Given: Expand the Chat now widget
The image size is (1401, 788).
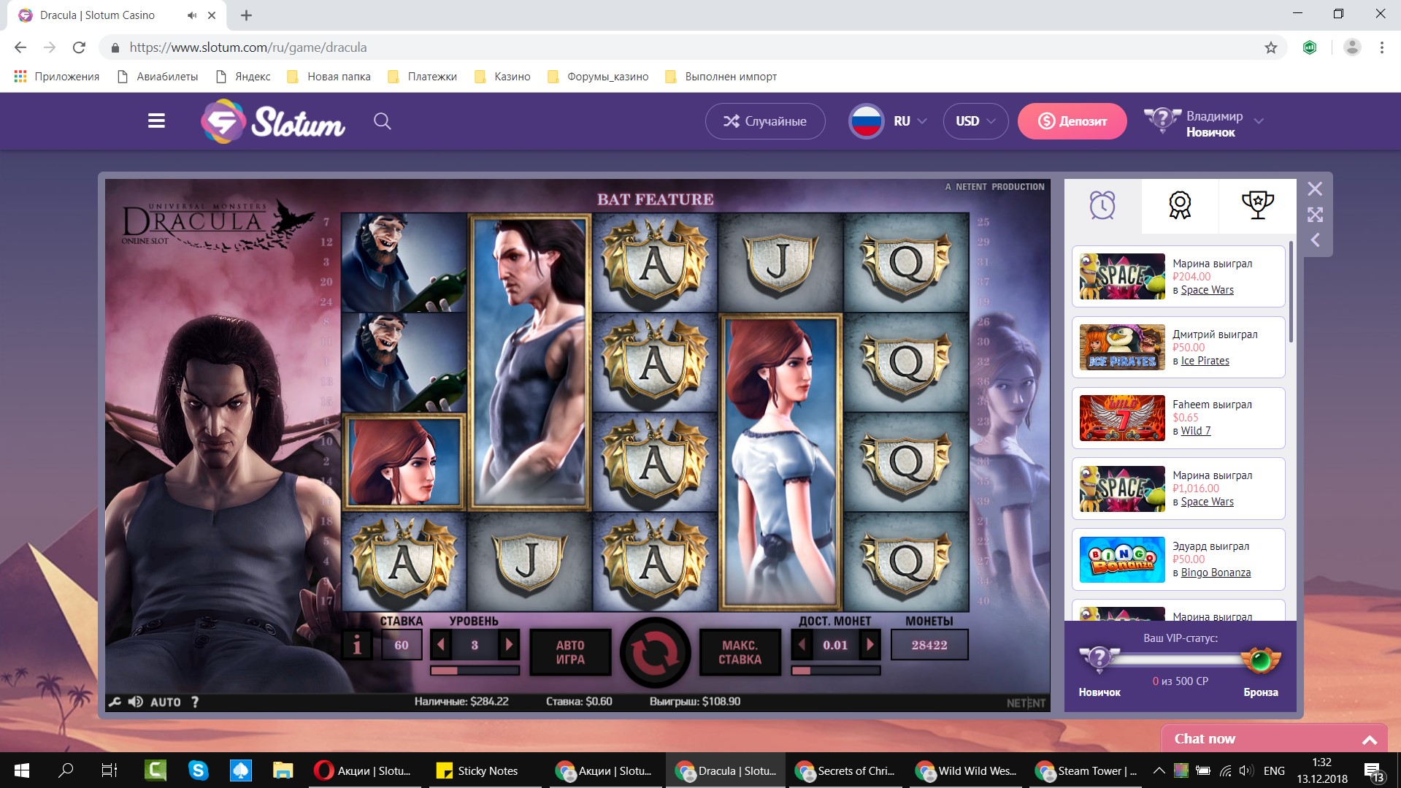Looking at the screenshot, I should (1274, 739).
